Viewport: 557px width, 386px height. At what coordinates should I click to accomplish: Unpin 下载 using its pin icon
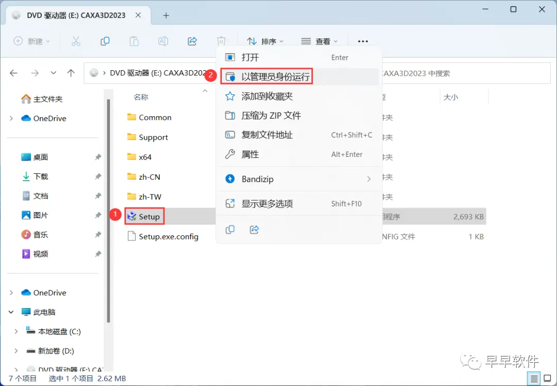(x=98, y=176)
